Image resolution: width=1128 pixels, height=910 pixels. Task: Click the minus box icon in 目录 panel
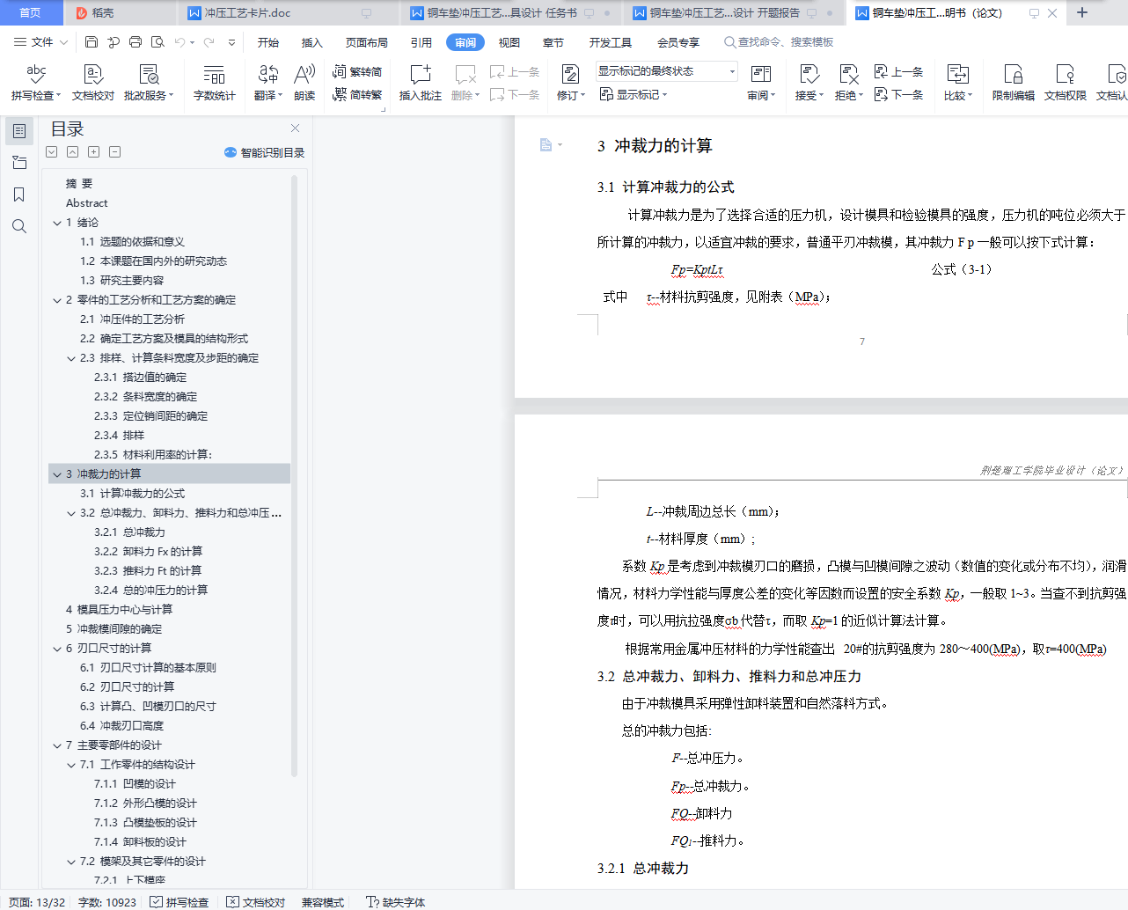tap(115, 152)
